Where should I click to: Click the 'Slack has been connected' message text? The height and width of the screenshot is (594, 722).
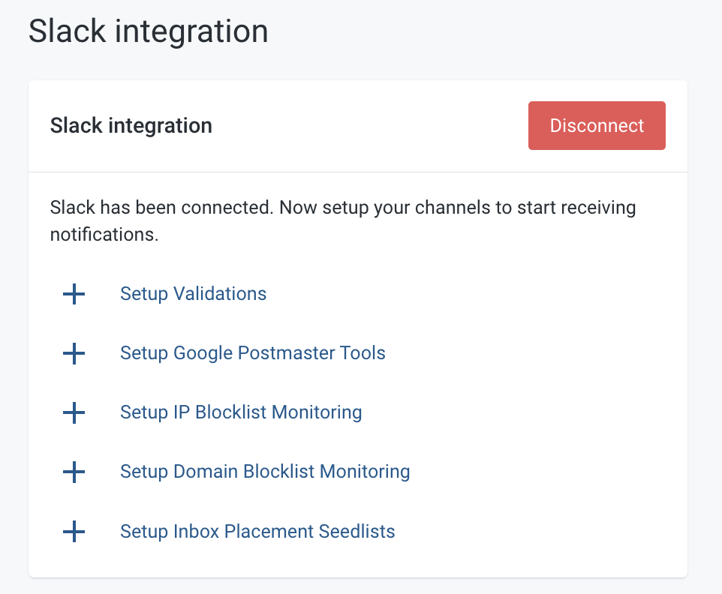(x=343, y=220)
